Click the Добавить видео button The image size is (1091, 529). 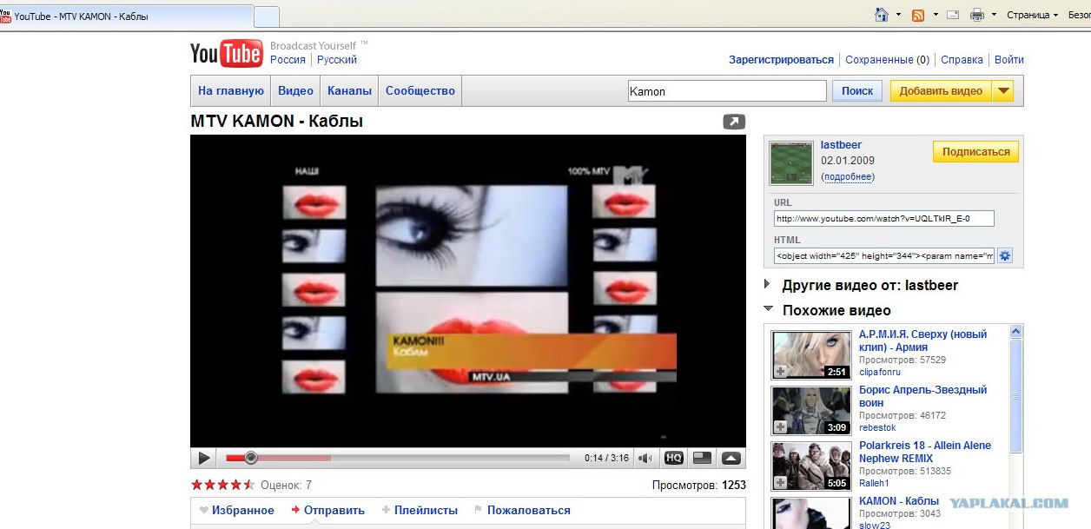pyautogui.click(x=941, y=91)
